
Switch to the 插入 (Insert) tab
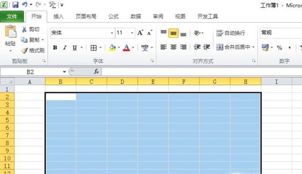tap(58, 16)
